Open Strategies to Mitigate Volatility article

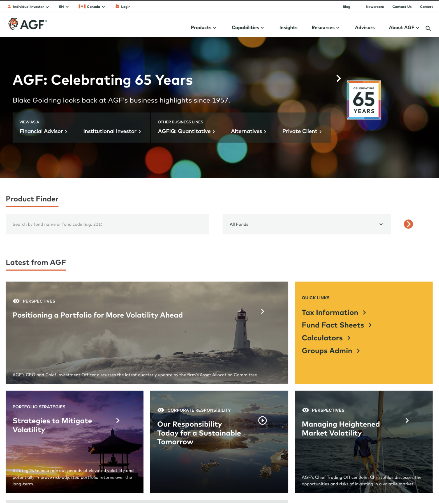coord(52,425)
